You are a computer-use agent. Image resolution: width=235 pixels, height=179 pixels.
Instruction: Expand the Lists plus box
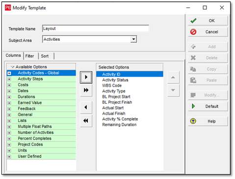(9, 121)
